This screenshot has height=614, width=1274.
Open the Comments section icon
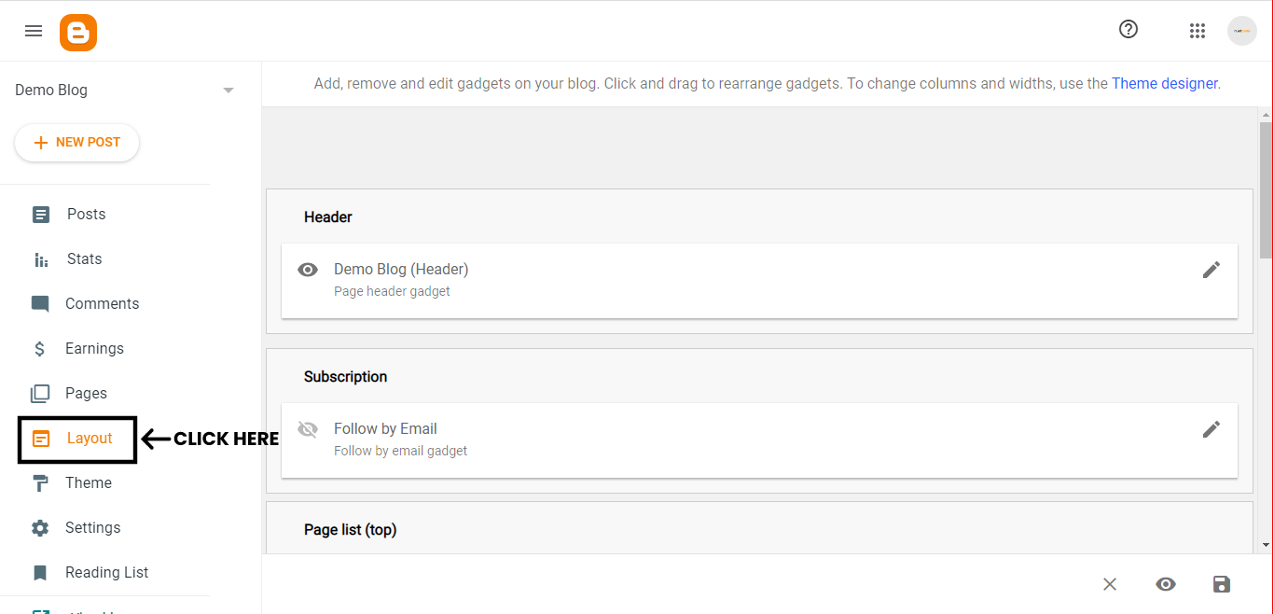(x=39, y=303)
